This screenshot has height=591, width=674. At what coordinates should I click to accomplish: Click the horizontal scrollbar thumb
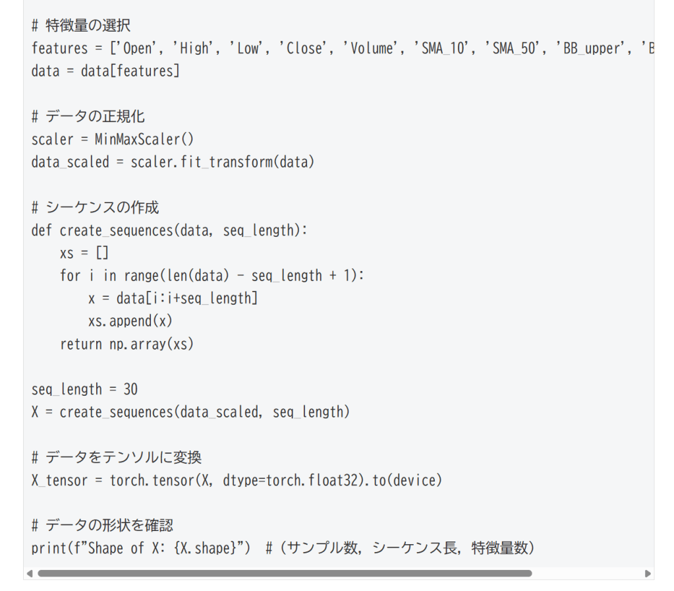click(x=283, y=573)
